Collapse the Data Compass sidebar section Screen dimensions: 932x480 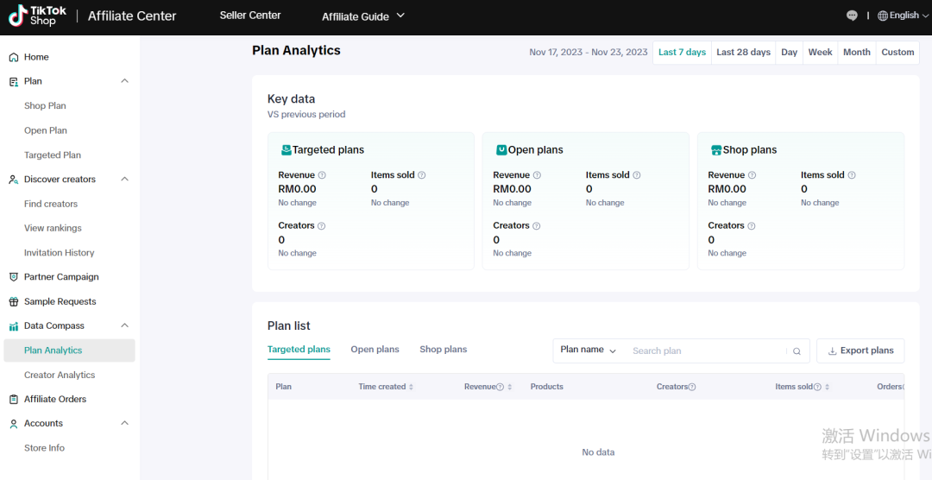(124, 325)
